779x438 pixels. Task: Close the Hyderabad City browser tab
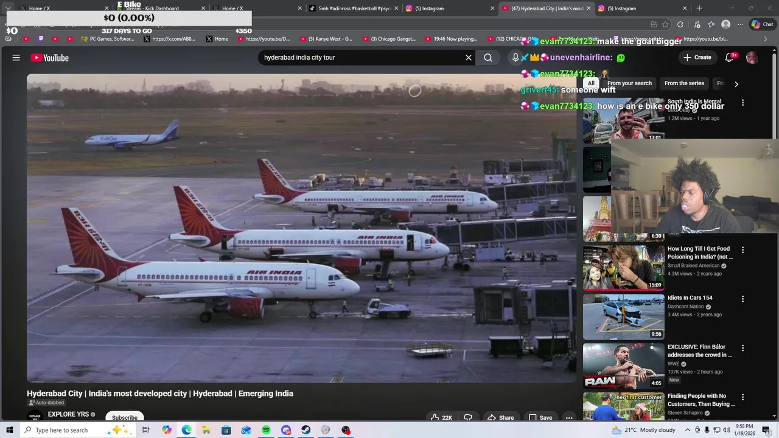tap(589, 9)
